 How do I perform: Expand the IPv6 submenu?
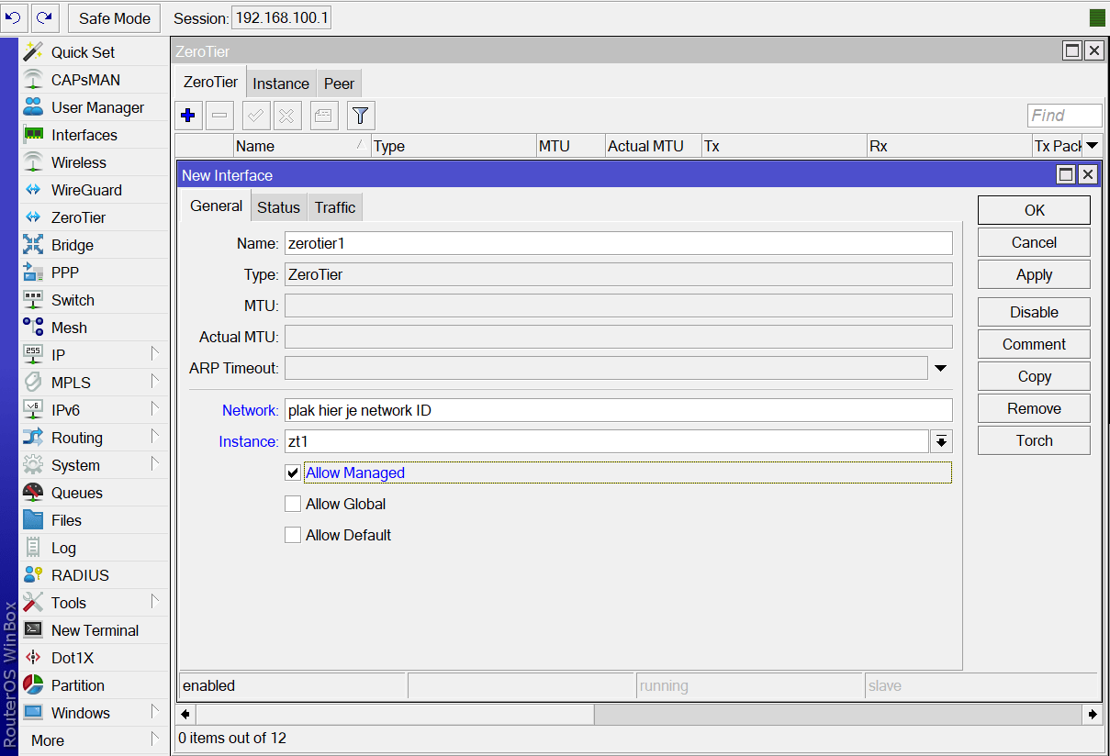coord(155,409)
